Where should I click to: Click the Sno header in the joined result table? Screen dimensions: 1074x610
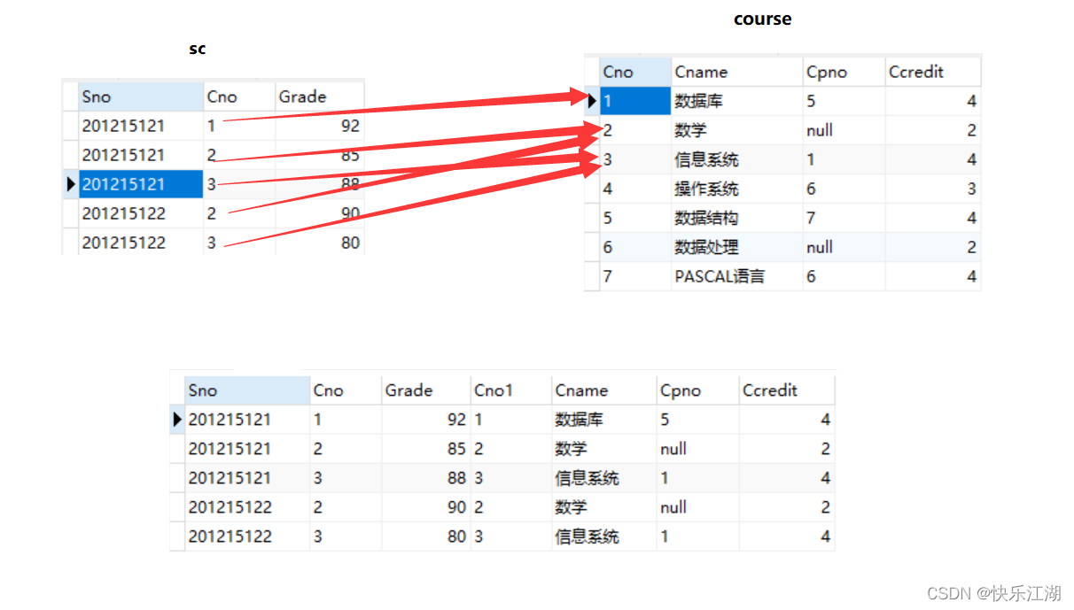[247, 390]
